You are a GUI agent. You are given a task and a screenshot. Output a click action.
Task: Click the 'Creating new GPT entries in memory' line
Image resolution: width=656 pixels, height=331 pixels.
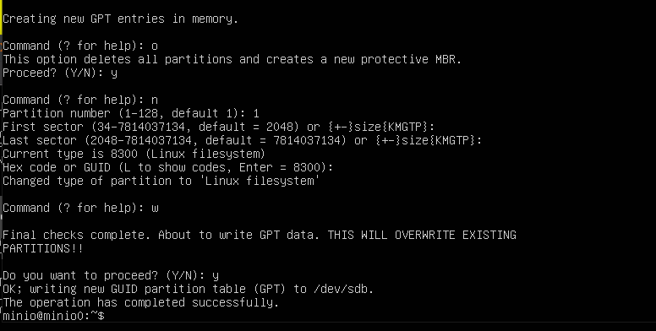point(121,19)
